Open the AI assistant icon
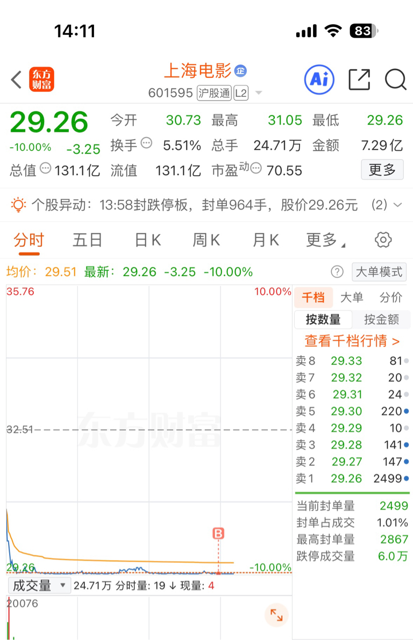Image resolution: width=413 pixels, height=640 pixels. [319, 80]
